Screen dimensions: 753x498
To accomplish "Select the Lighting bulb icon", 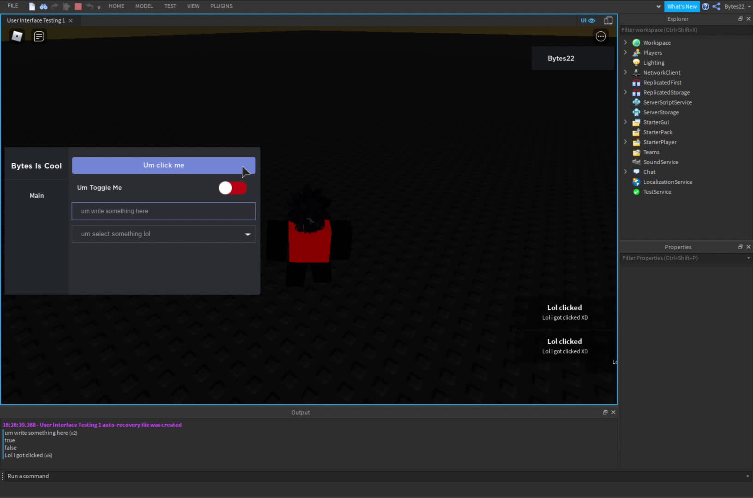I will (x=636, y=63).
